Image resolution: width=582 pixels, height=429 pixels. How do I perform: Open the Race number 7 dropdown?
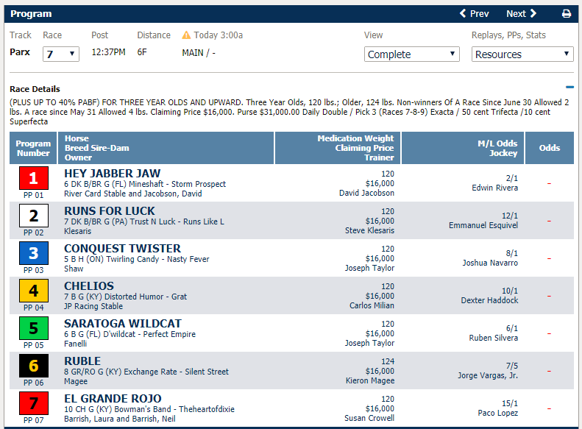(61, 54)
